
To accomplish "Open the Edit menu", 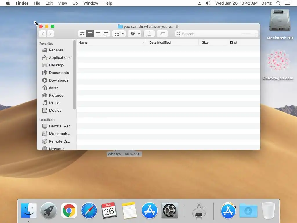I will click(49, 3).
